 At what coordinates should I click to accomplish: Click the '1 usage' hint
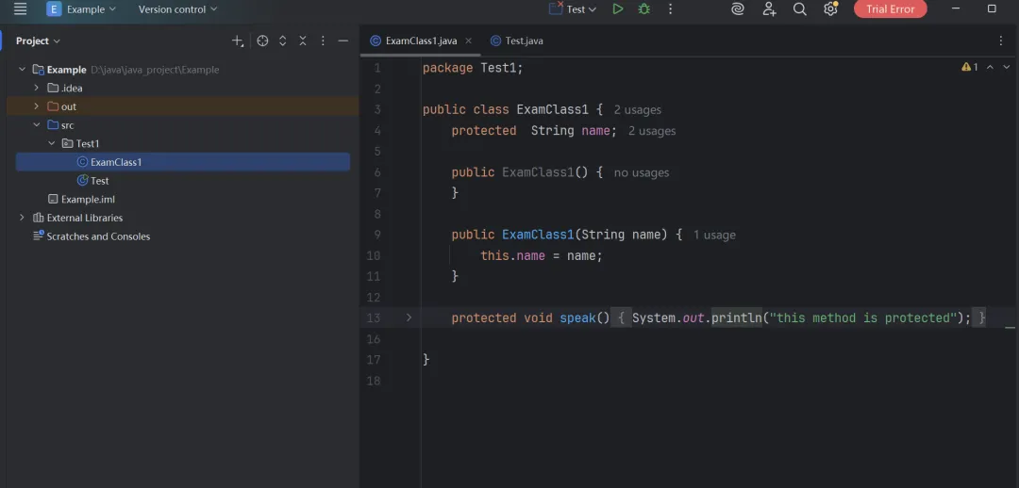coord(714,235)
